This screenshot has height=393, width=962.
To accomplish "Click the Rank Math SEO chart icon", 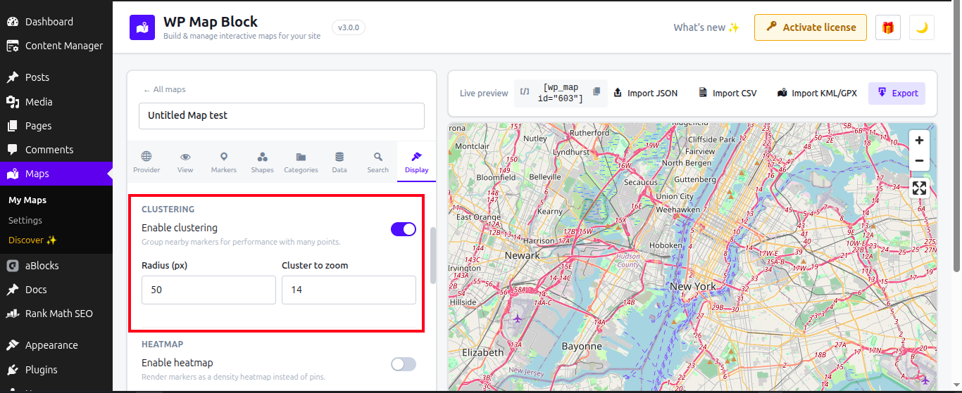I will point(13,314).
